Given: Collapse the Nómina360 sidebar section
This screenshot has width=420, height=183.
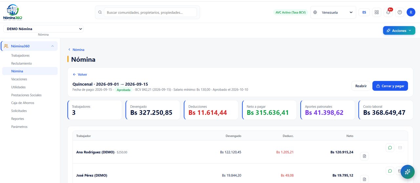Looking at the screenshot, I should pyautogui.click(x=52, y=46).
